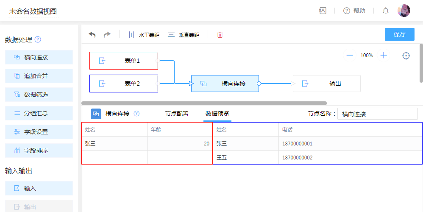Open the user avatar menu
This screenshot has height=212, width=423.
pyautogui.click(x=404, y=11)
